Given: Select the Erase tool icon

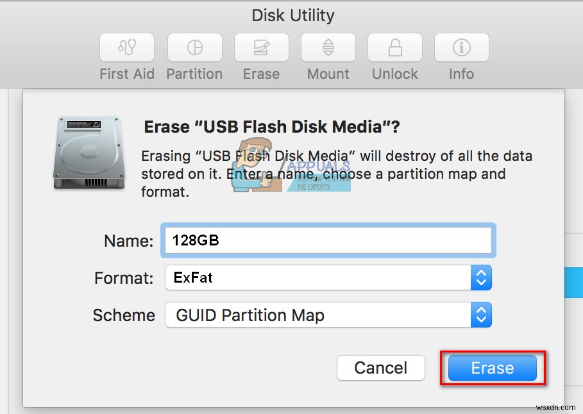Looking at the screenshot, I should pos(261,47).
